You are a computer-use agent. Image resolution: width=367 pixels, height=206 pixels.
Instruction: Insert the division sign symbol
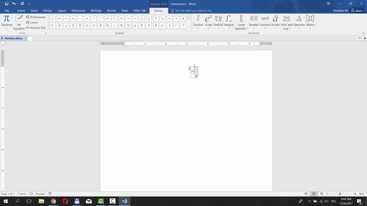94,19
